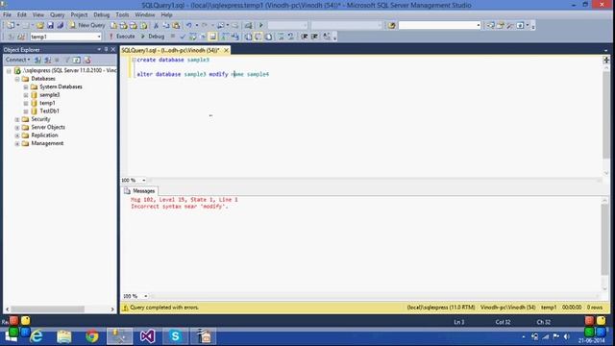The height and width of the screenshot is (346, 615).
Task: Expand the Replication folder
Action: pos(17,136)
